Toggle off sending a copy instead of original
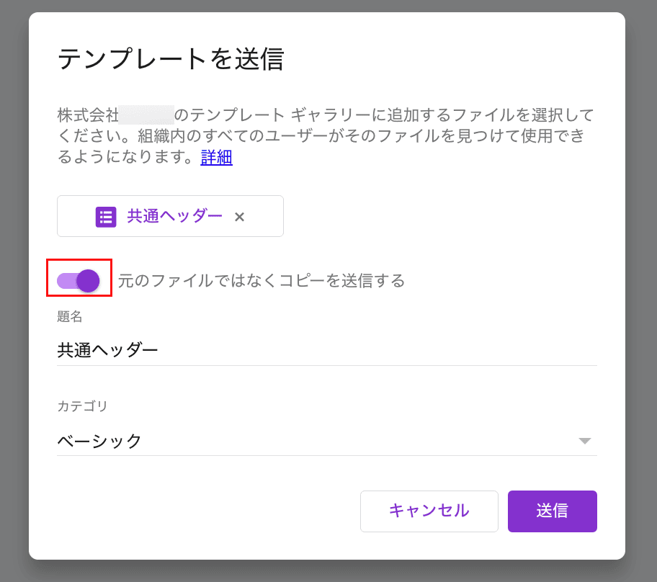The height and width of the screenshot is (582, 657). (x=79, y=280)
